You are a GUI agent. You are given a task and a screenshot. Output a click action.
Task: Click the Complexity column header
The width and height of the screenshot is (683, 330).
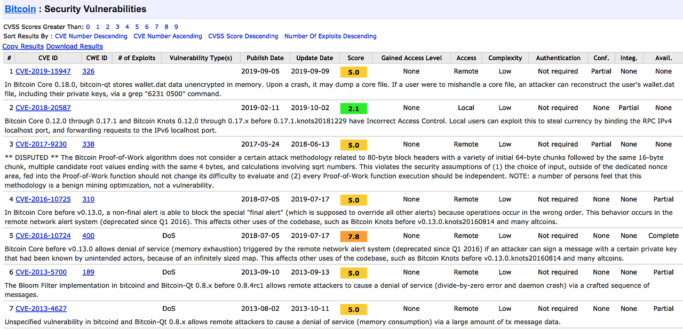tap(505, 58)
